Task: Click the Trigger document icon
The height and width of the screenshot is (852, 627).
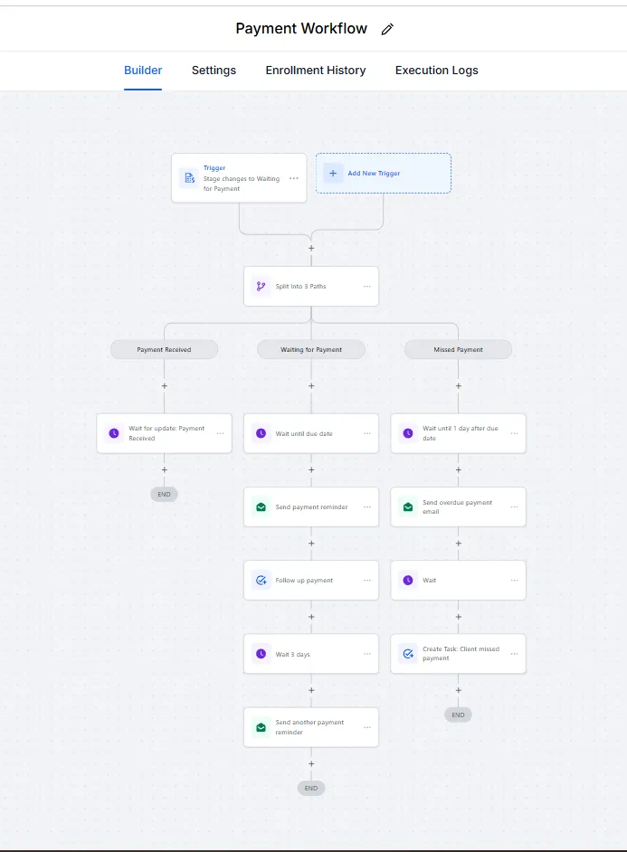Action: pos(190,177)
